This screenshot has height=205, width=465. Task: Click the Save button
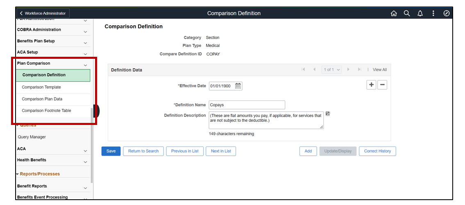tap(111, 151)
